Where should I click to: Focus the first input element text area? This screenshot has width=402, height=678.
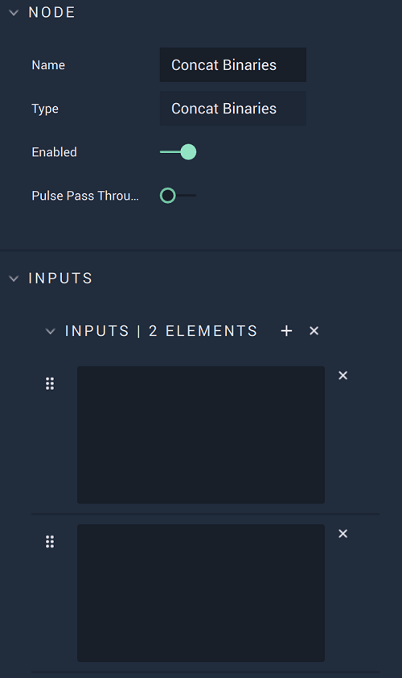(x=201, y=435)
